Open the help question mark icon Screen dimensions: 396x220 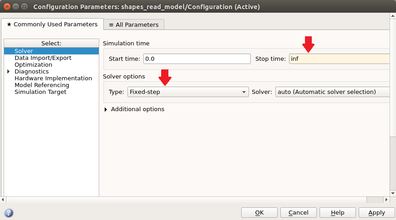(x=9, y=213)
